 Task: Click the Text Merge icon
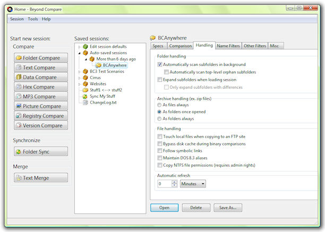(x=19, y=178)
